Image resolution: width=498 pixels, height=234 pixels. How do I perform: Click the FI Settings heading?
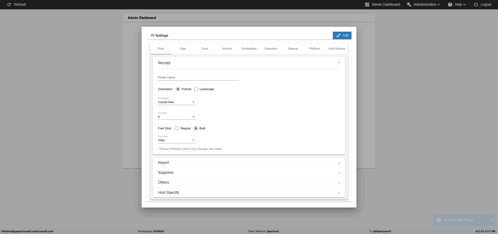pos(160,36)
